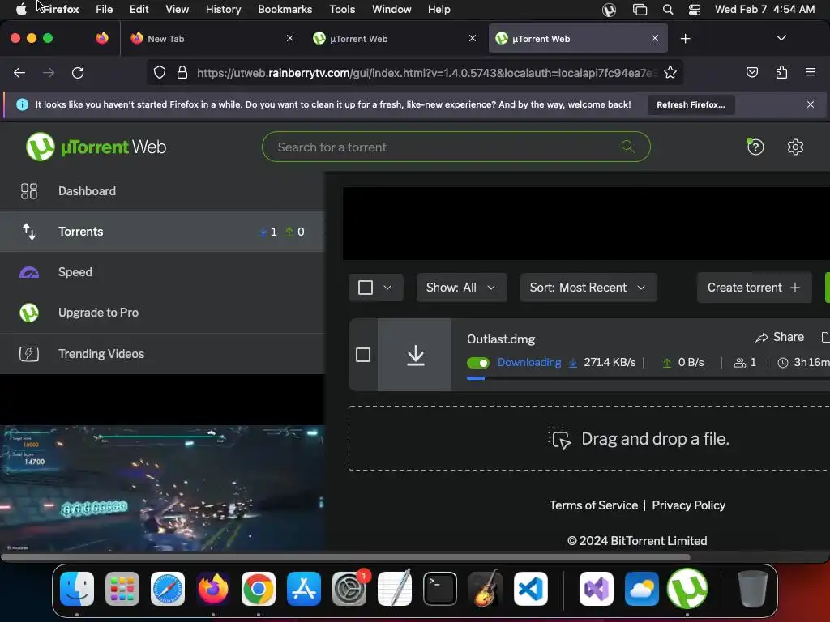Pause Outlast.dmg with the green toggle

pyautogui.click(x=478, y=363)
